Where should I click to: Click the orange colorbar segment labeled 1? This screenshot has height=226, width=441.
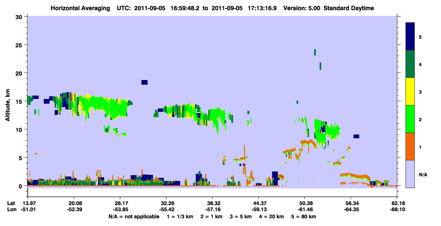pyautogui.click(x=410, y=146)
